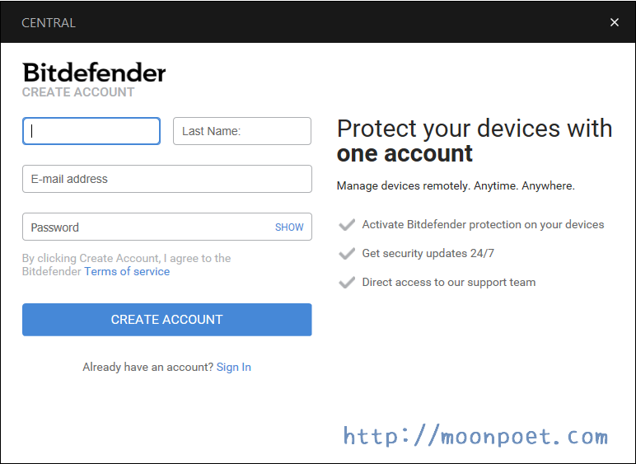
Task: Click the Bitdefender logo
Action: (94, 73)
